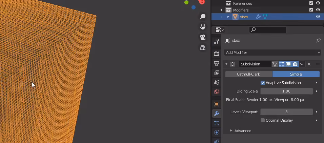Viewport: 324px width, 143px height.
Task: Select Catmull-Clark subdivision type
Action: [x=248, y=74]
